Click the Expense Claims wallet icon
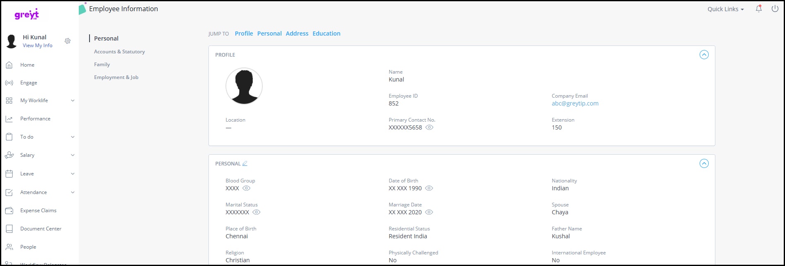The height and width of the screenshot is (266, 785). coord(9,211)
